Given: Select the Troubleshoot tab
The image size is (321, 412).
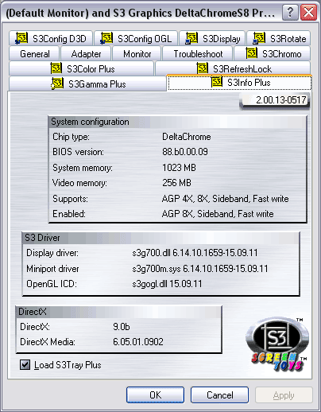Looking at the screenshot, I should (x=198, y=54).
